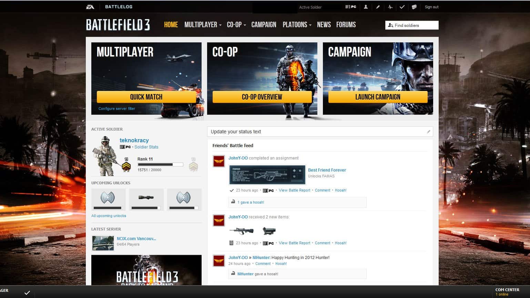Open the profile silhouette icon in top bar
Viewport: 530px width, 298px height.
(366, 7)
